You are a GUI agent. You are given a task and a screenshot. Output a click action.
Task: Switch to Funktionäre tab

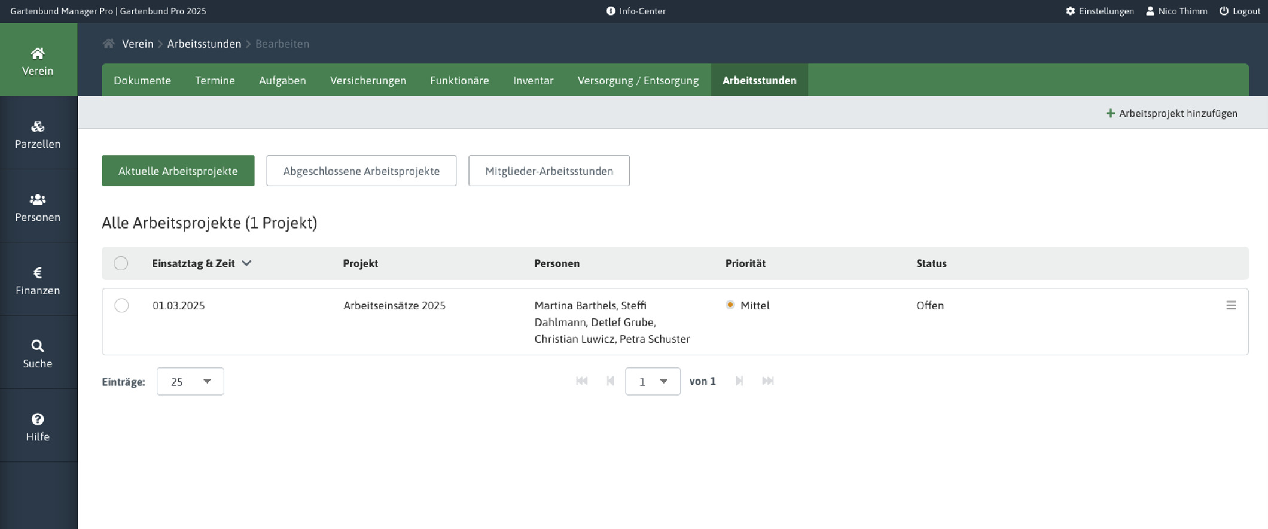459,80
